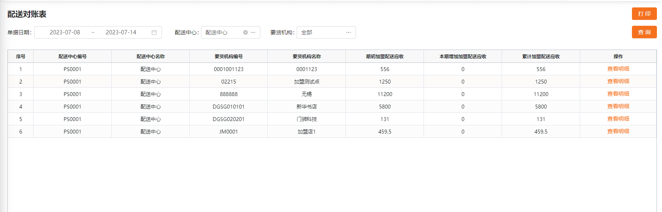
Task: Clear the 配送中心 selection with x icon
Action: pos(246,32)
